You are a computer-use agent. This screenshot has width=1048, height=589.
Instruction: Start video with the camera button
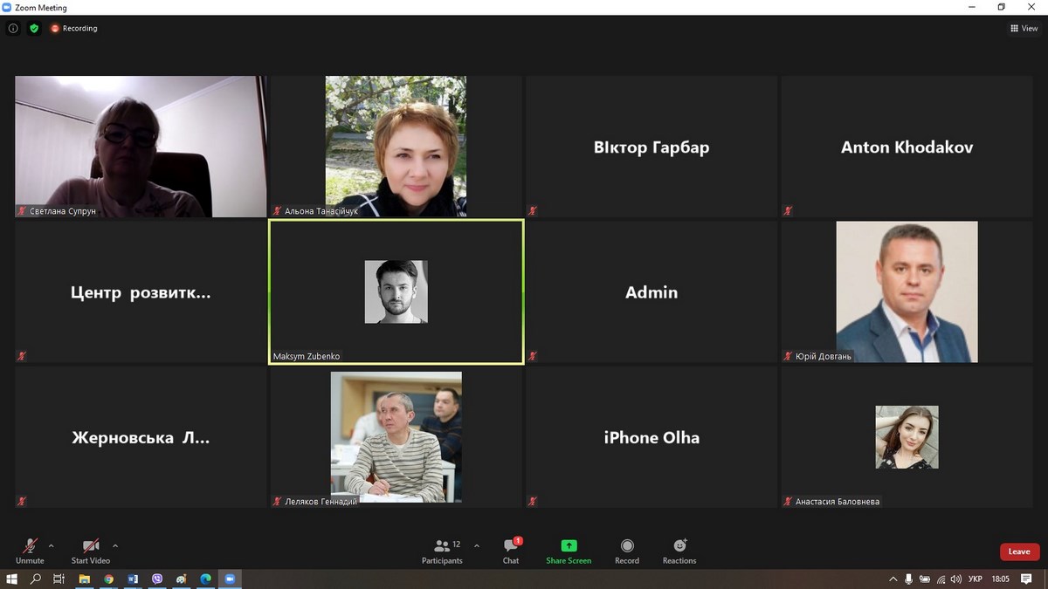click(x=90, y=551)
